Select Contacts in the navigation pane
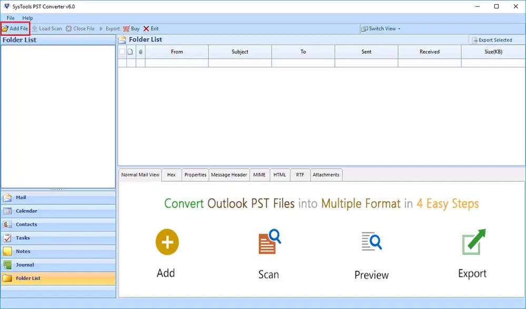Screen dimensions: 526x309 (x=58, y=224)
